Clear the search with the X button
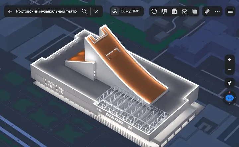Image resolution: width=239 pixels, height=147 pixels. [97, 11]
